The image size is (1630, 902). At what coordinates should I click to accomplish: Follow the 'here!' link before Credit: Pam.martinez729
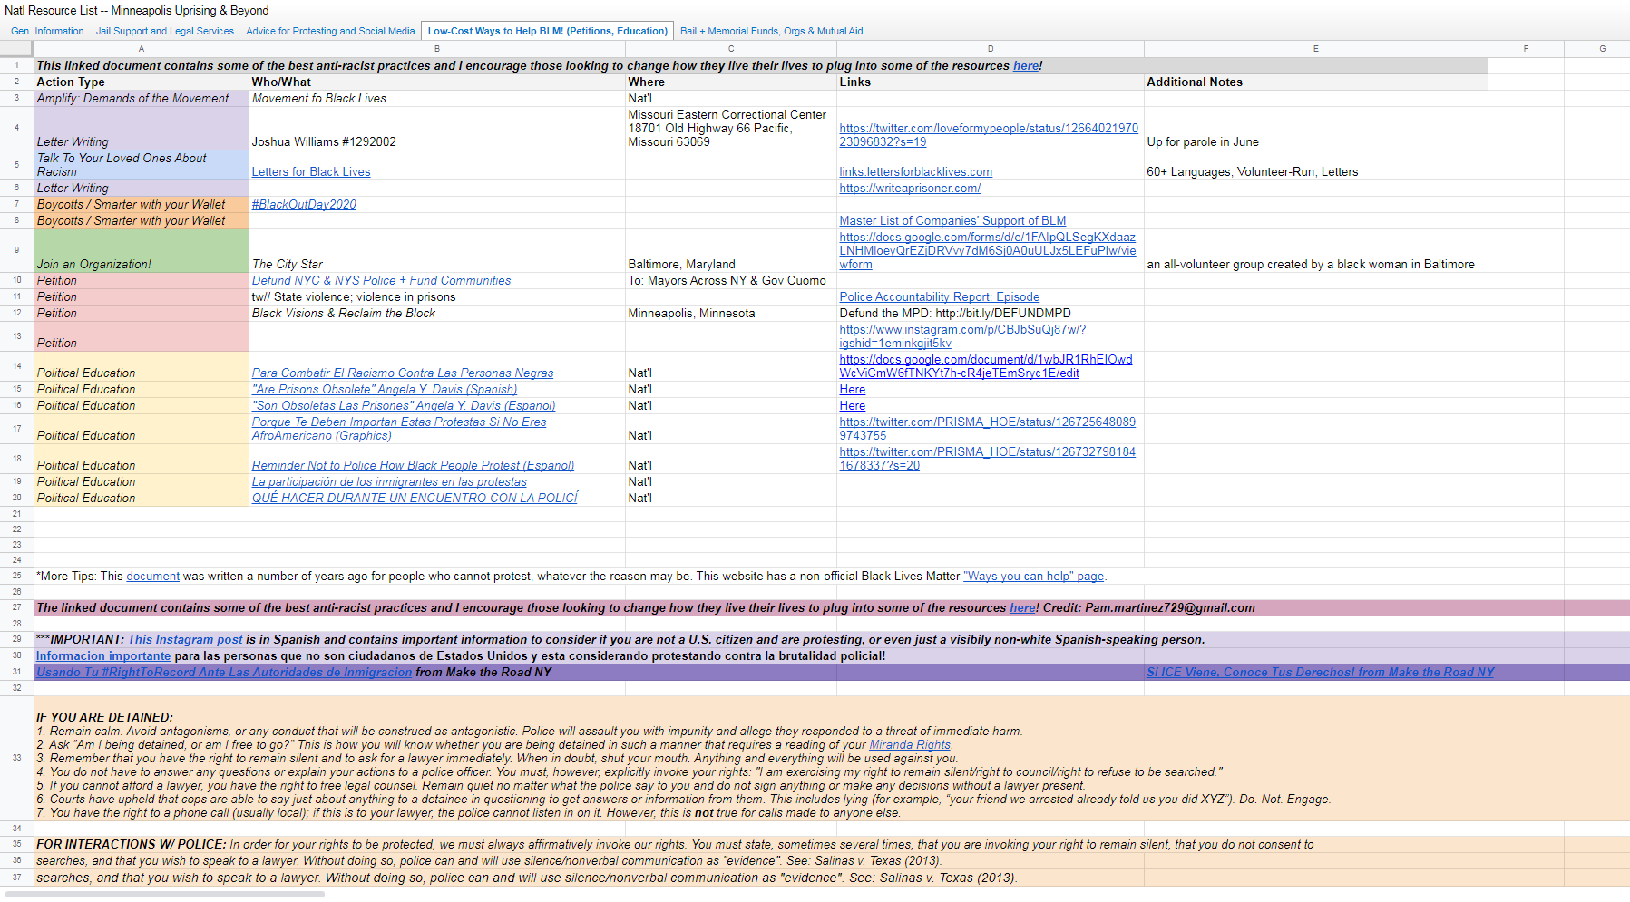(x=1024, y=608)
